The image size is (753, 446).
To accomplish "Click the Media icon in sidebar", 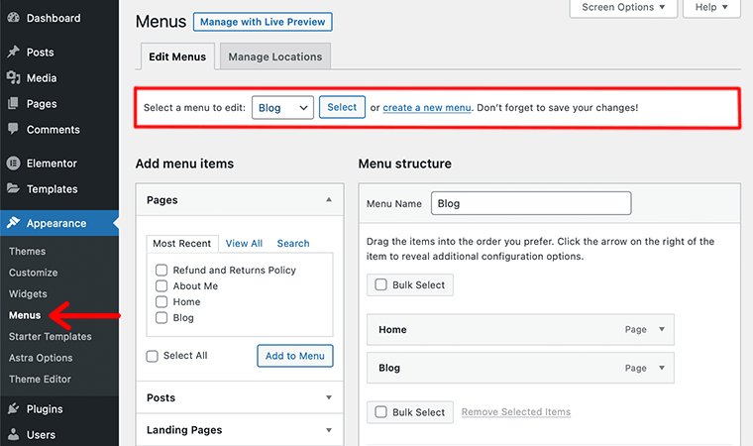I will [14, 77].
